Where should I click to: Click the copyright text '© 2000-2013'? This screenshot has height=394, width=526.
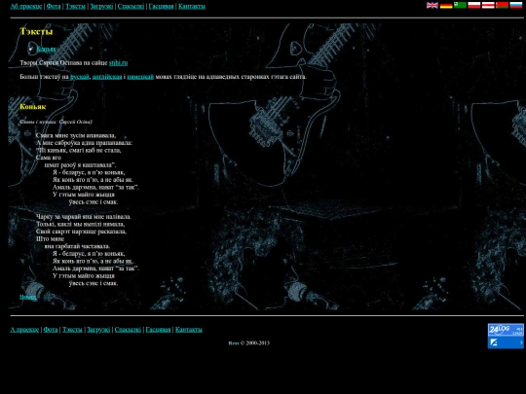(255, 343)
